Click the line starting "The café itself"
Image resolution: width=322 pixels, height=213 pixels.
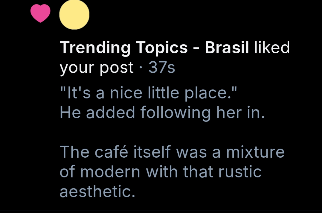click(172, 152)
